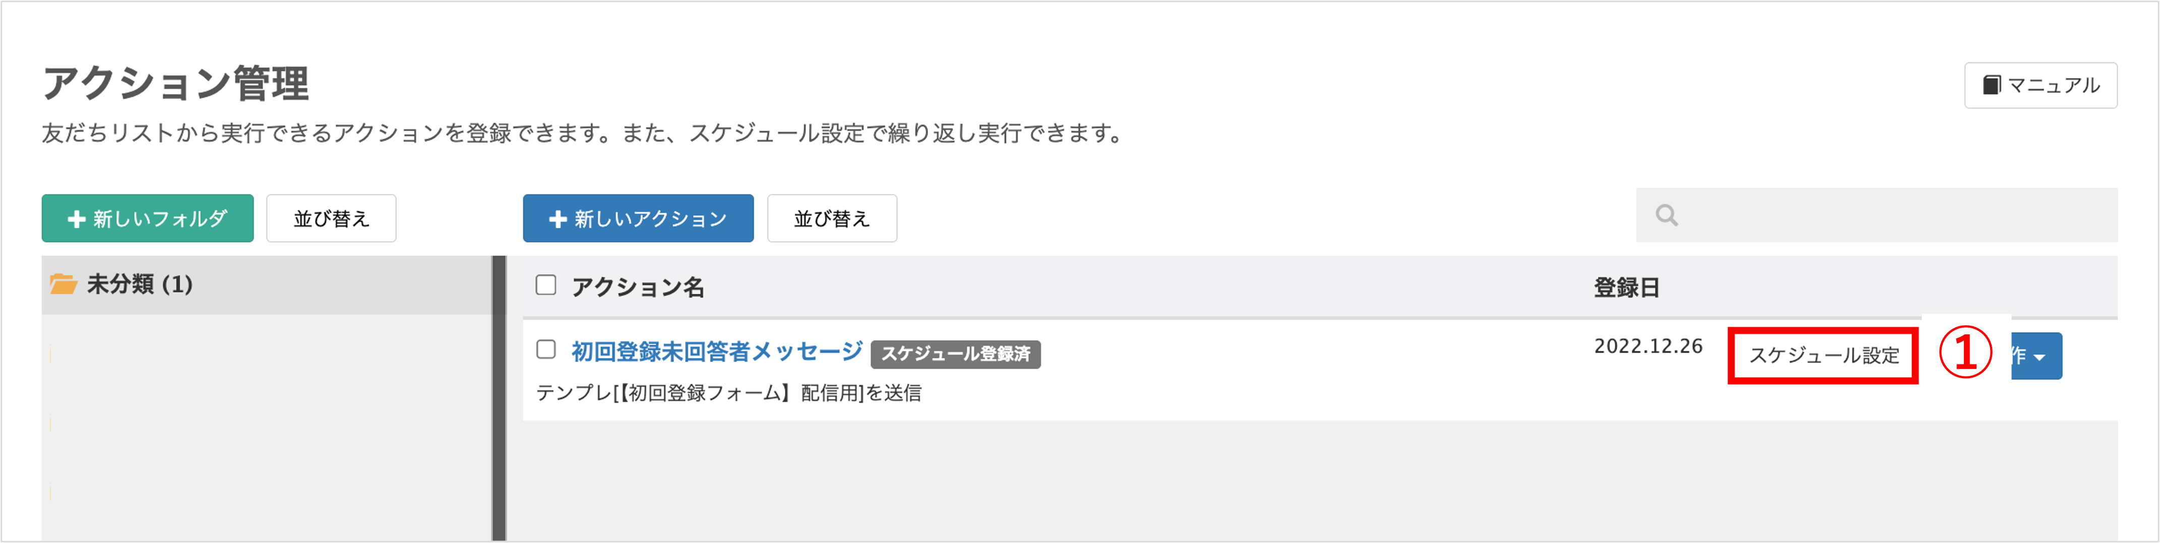The image size is (2160, 543).
Task: Click the search magnifier icon
Action: [x=1666, y=216]
